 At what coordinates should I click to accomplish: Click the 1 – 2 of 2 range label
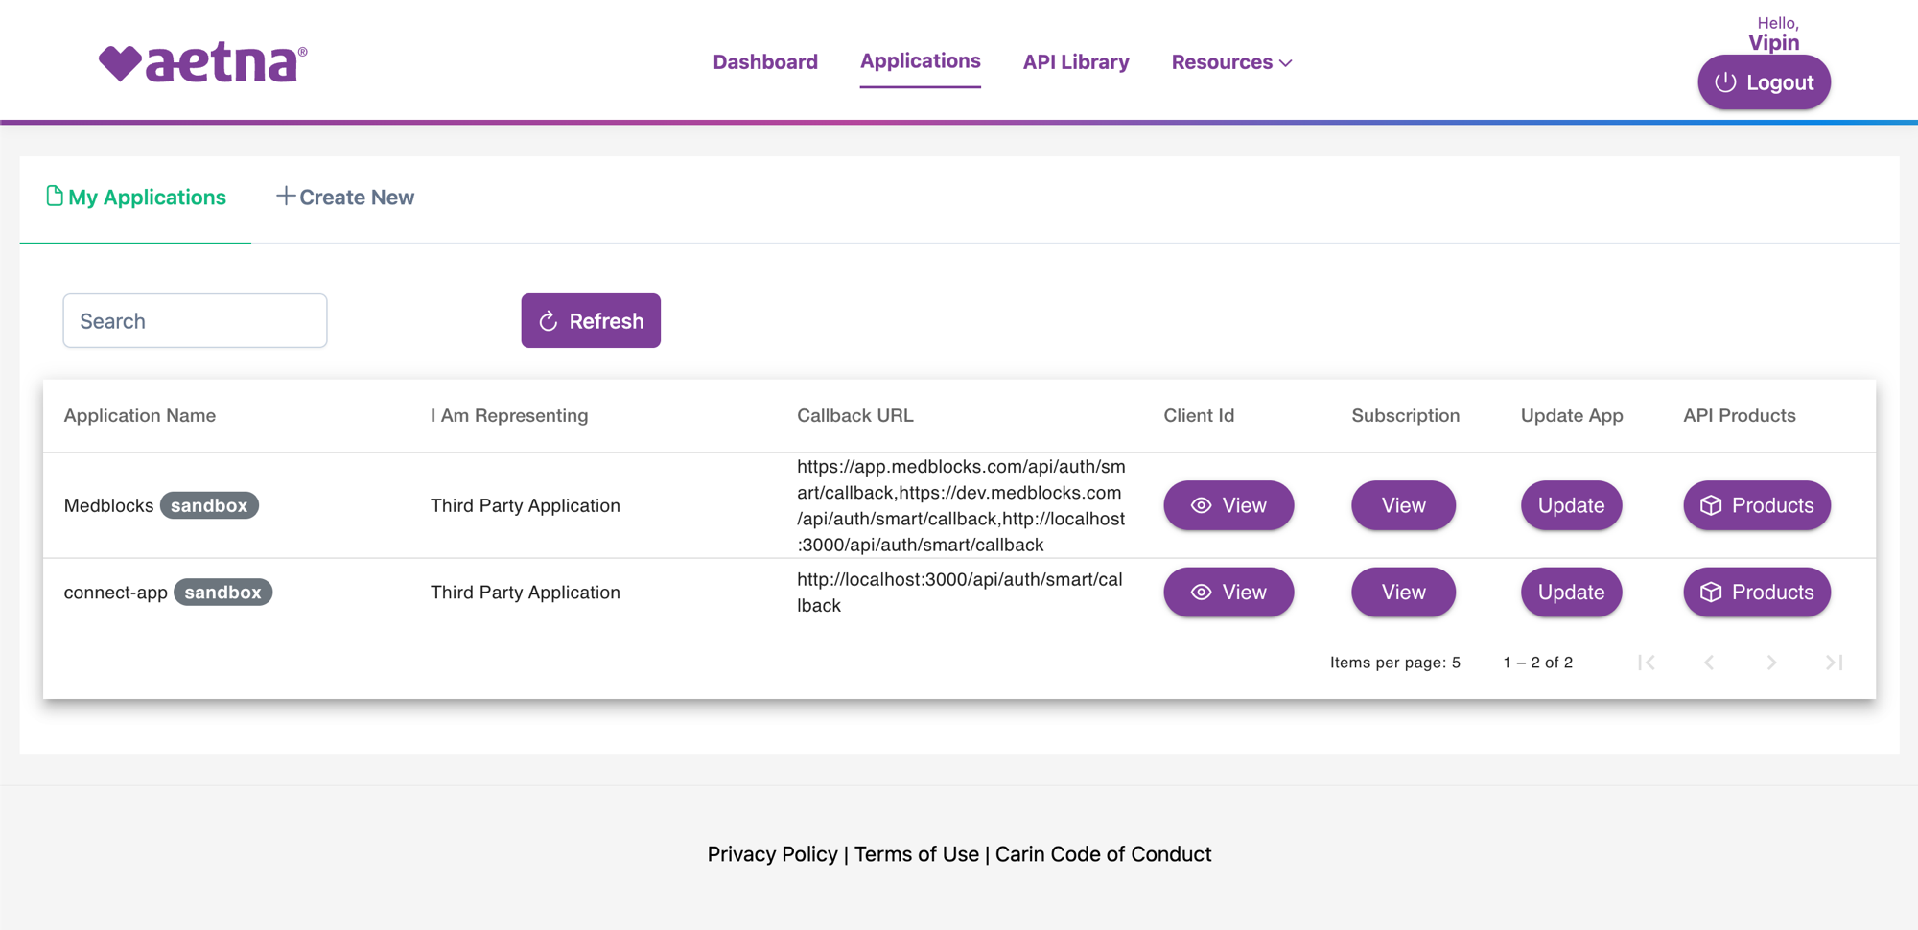coord(1538,663)
